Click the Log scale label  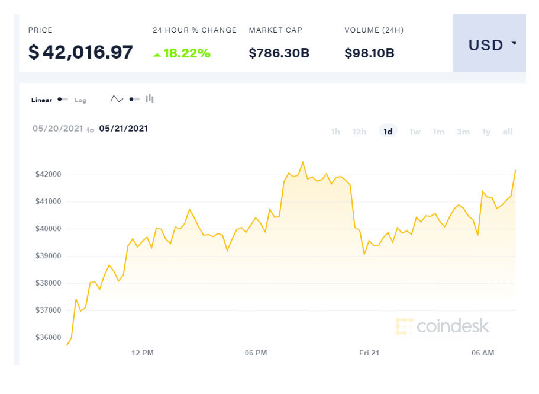coord(80,100)
